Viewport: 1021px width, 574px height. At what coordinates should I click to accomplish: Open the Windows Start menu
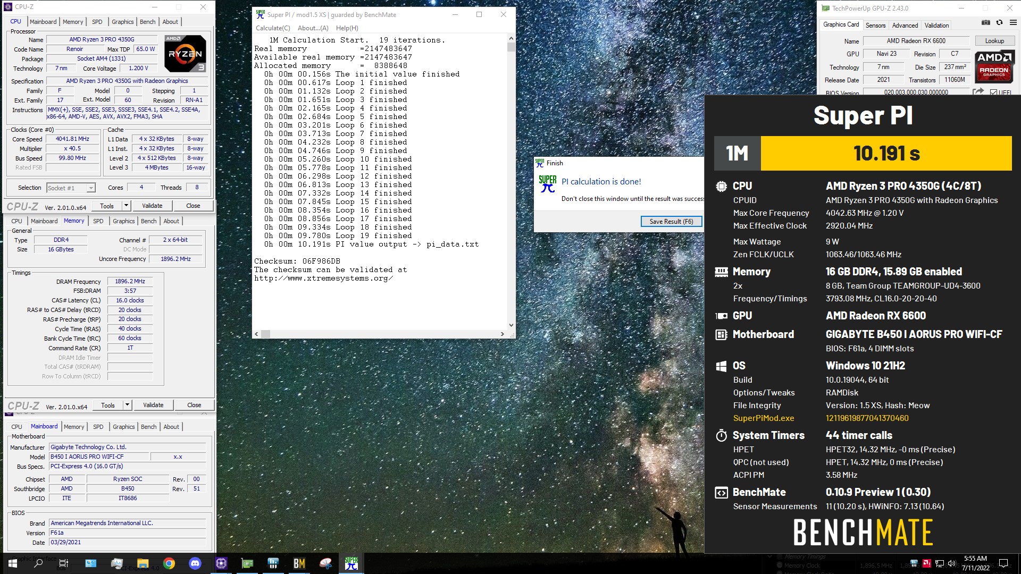[13, 563]
